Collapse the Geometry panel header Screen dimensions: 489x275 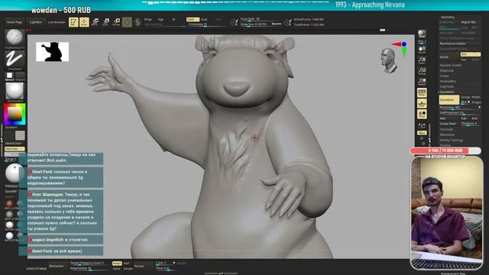coord(447,17)
